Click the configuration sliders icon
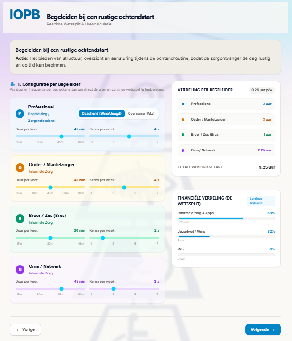The image size is (292, 341). 12,84
